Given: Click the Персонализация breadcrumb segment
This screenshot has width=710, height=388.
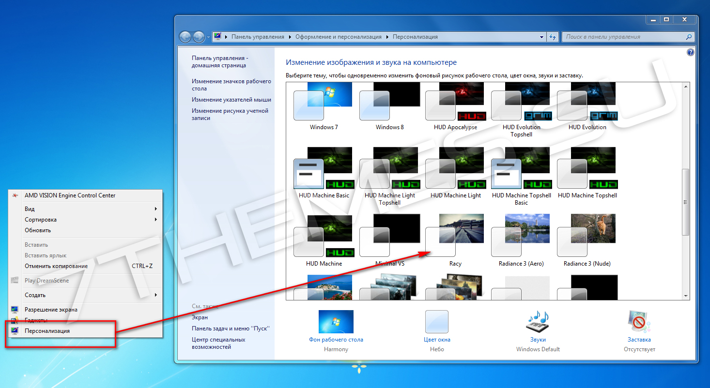Looking at the screenshot, I should [415, 37].
